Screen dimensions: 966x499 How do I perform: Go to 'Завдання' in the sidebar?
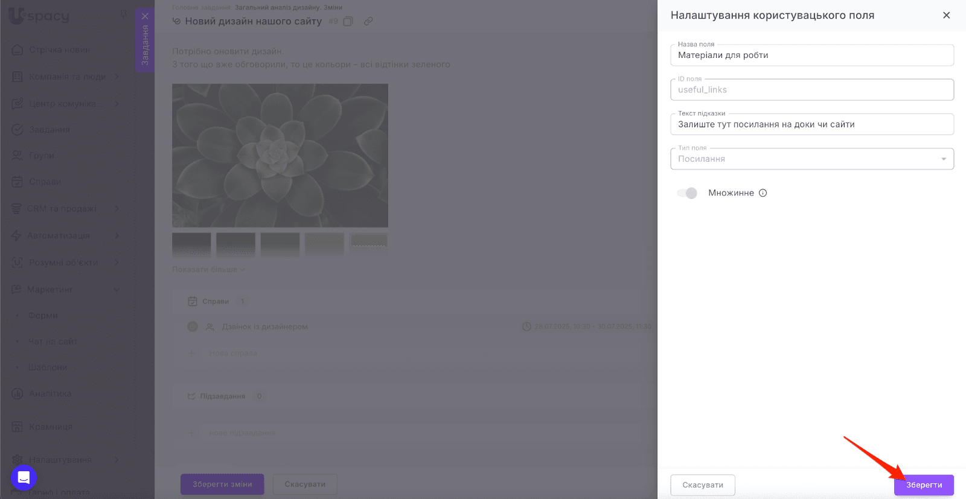coord(50,130)
